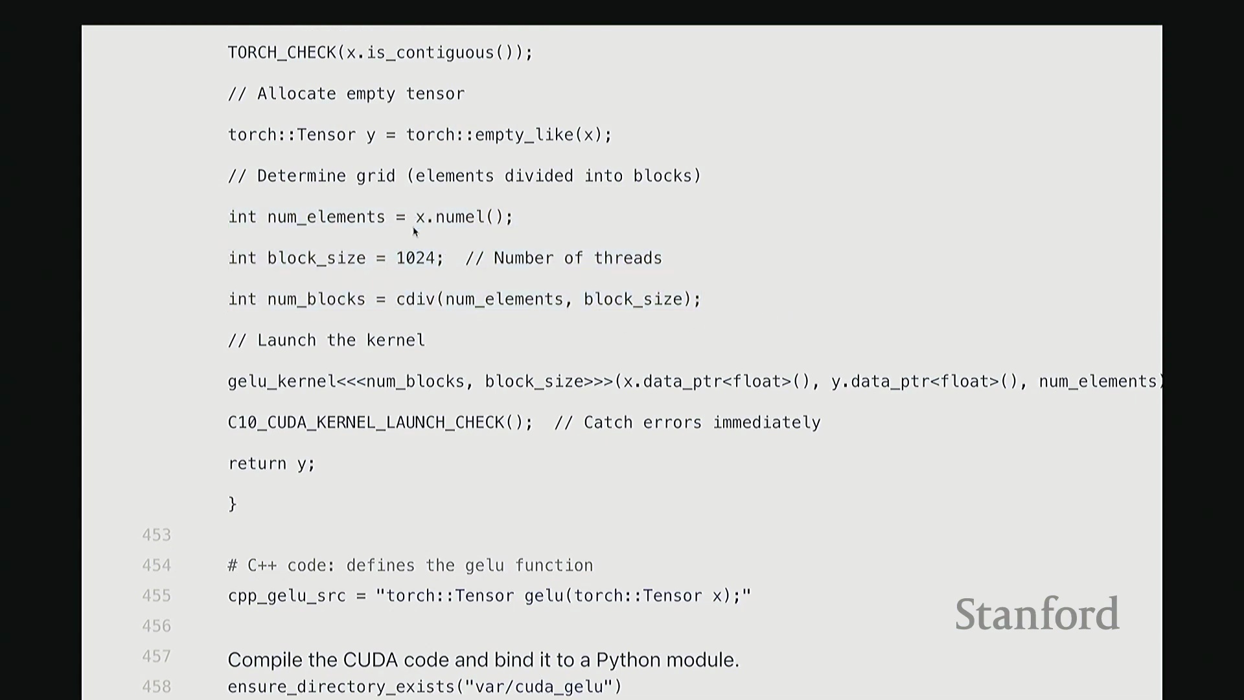
Task: Click the cdiv num_blocks code line
Action: pyautogui.click(x=464, y=299)
